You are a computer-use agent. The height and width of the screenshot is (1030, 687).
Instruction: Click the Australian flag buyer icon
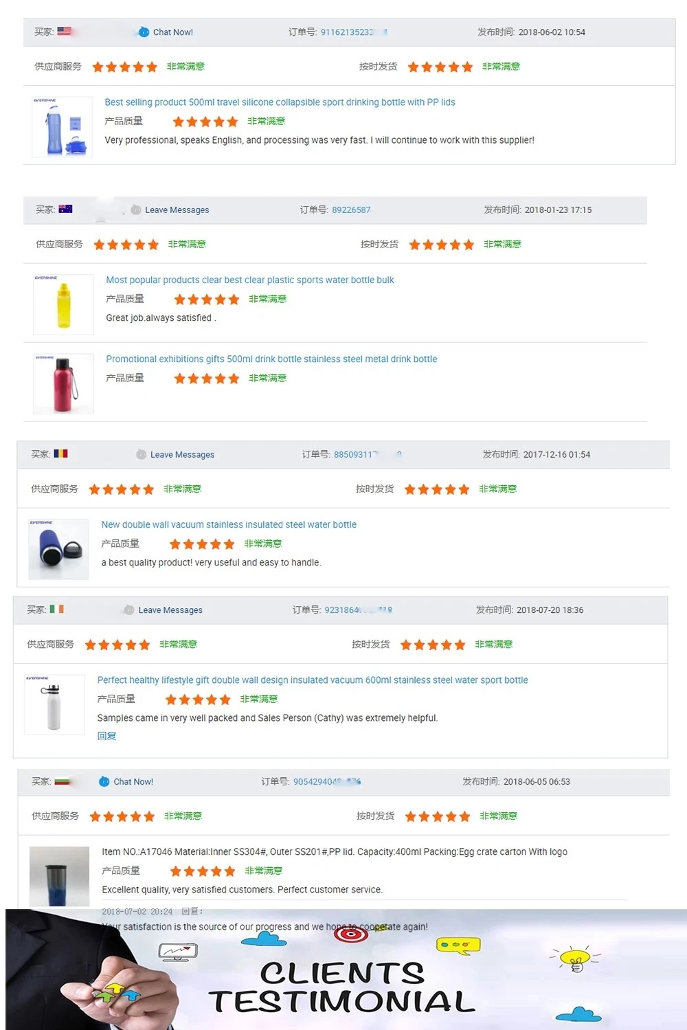click(66, 209)
